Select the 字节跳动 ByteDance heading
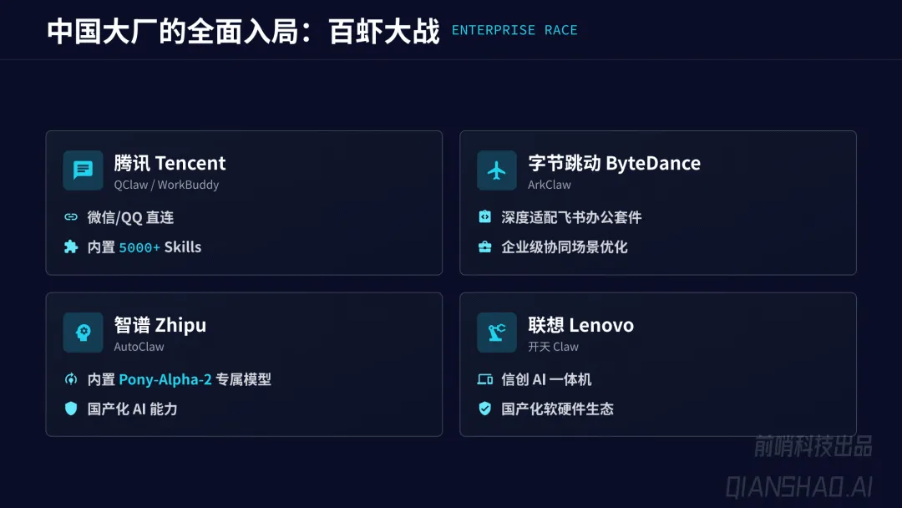This screenshot has height=508, width=902. click(x=614, y=163)
